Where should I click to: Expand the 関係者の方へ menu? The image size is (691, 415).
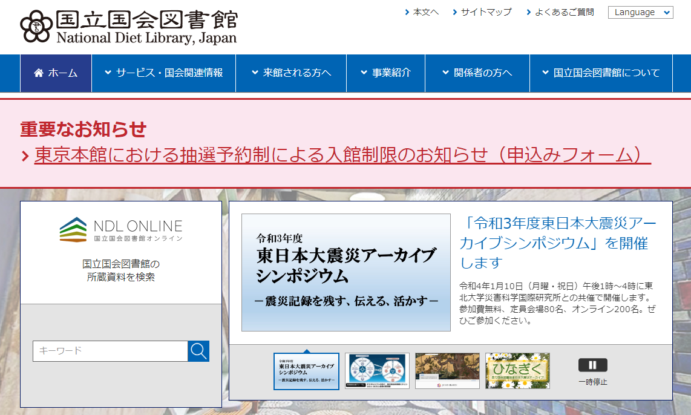tap(477, 73)
